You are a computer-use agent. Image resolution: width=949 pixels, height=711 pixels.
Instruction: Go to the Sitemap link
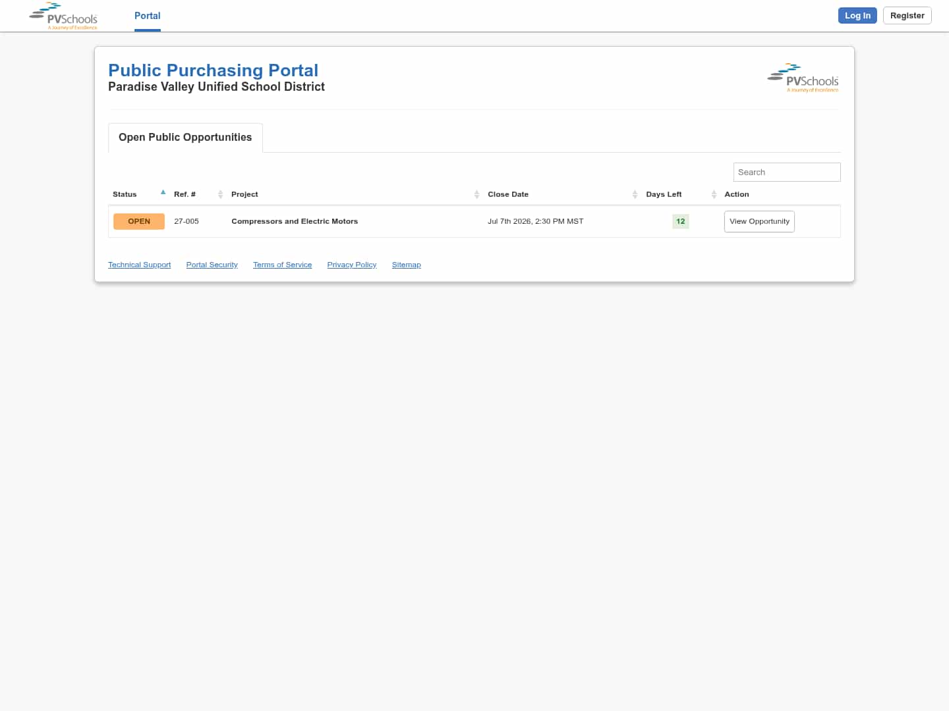[406, 265]
